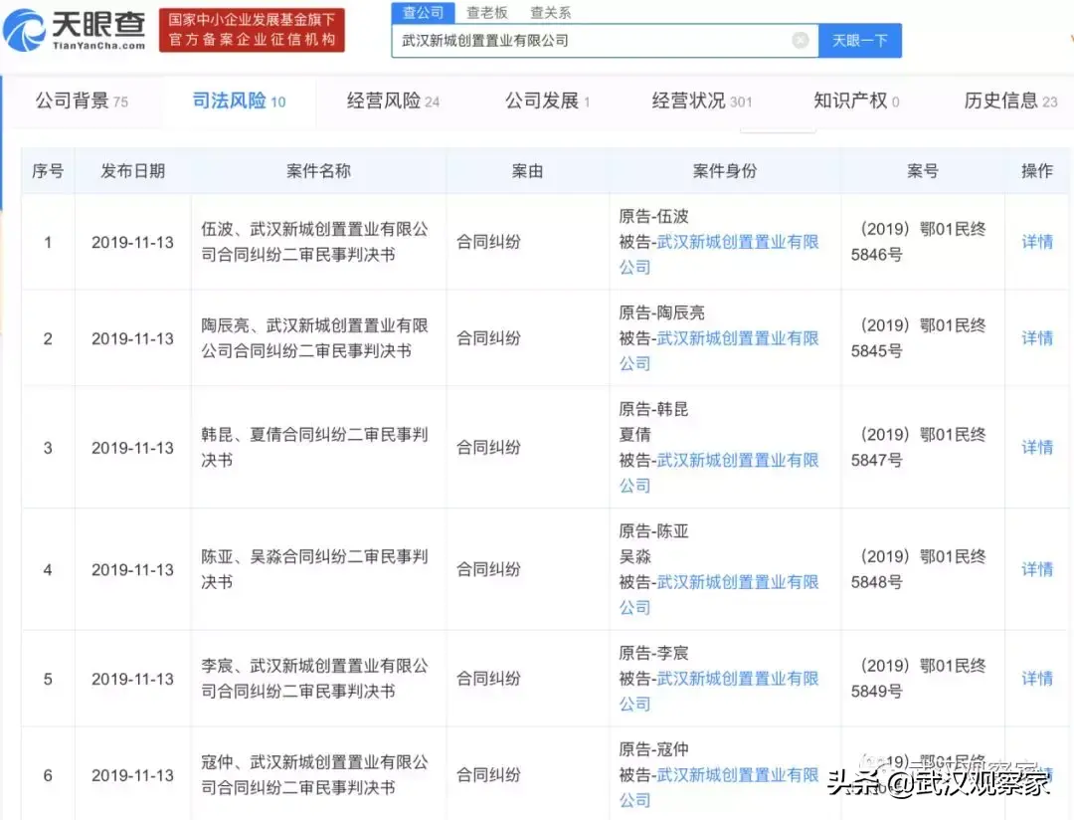Click plaintiff text 原告-陶辰亮
Screen dimensions: 1074x820
(661, 313)
